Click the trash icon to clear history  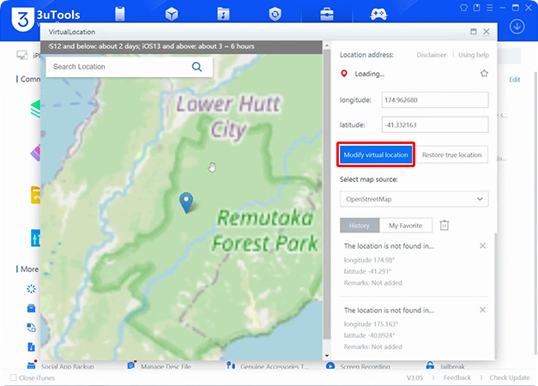444,226
